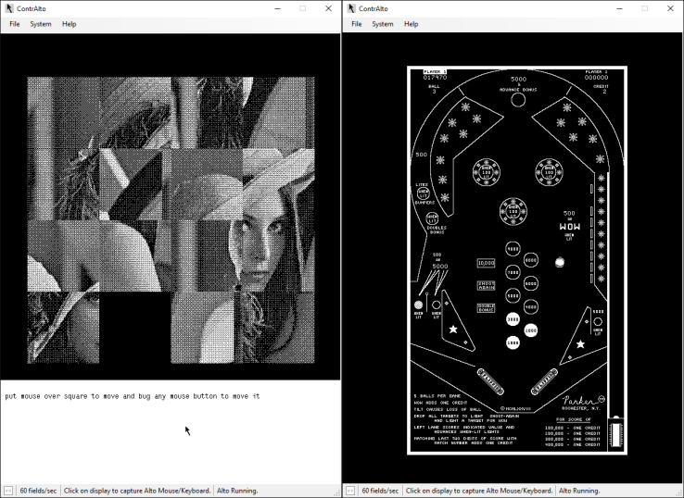Click star on right slingshot
Image resolution: width=684 pixels, height=498 pixels.
pos(580,344)
